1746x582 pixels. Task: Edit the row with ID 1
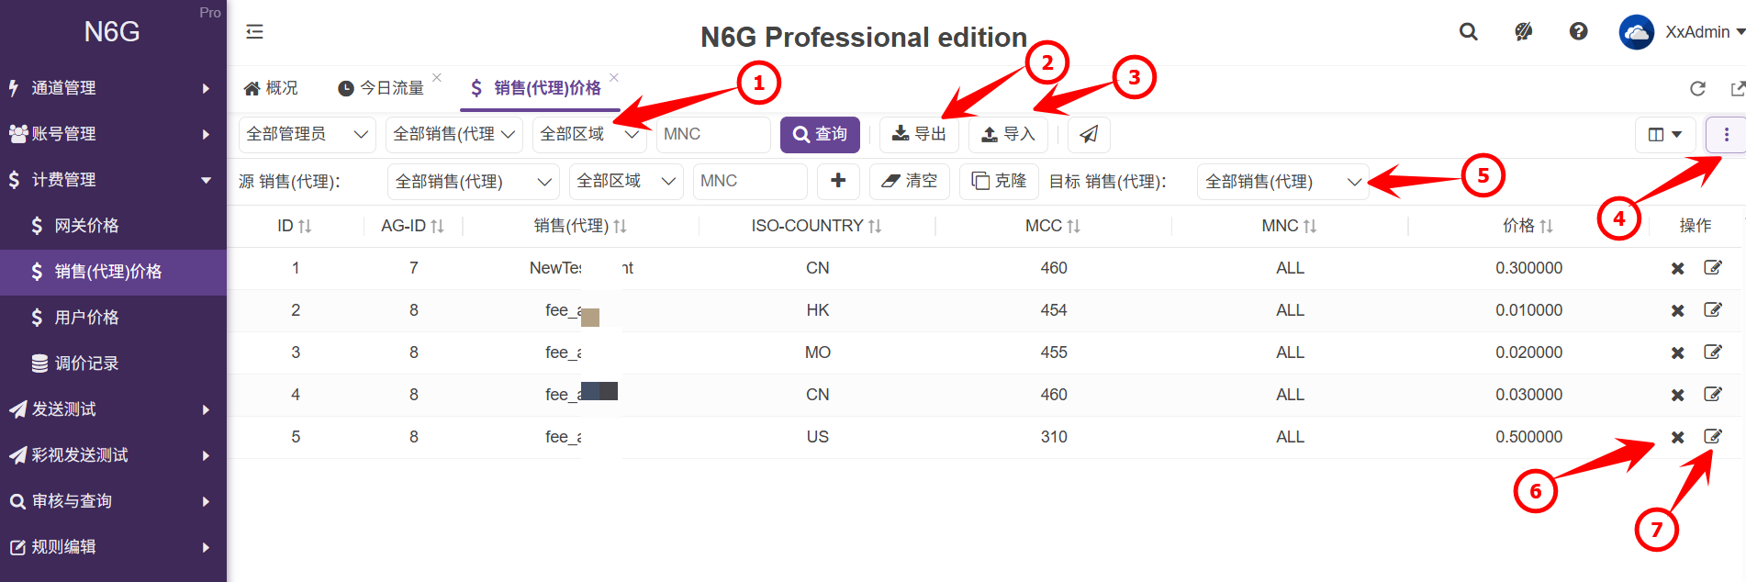click(x=1713, y=267)
